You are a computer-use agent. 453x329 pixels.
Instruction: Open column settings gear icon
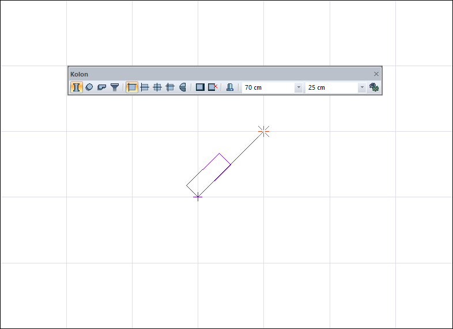pos(374,87)
